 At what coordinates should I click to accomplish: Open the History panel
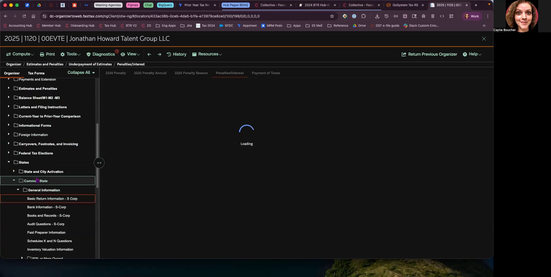point(176,54)
